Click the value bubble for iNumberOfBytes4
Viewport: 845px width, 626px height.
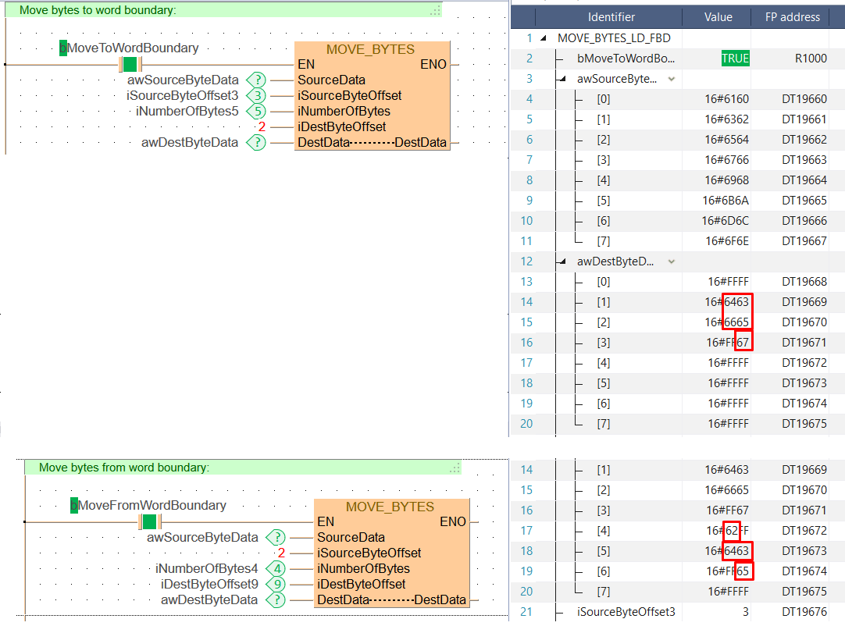point(275,568)
